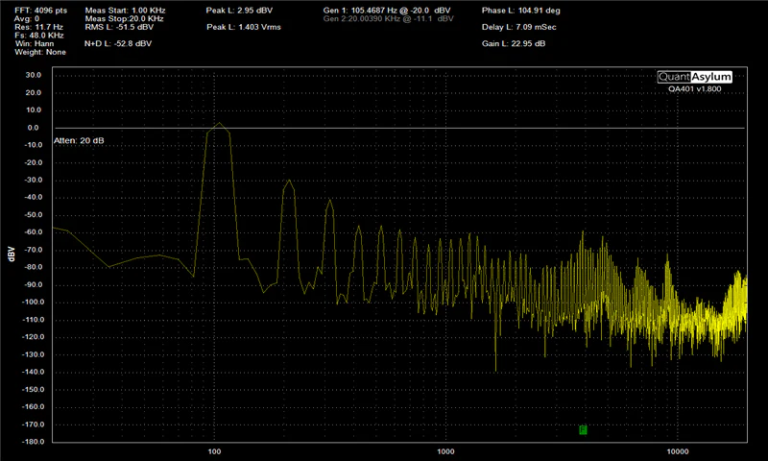The image size is (768, 461).
Task: Click the '1000' frequency axis label
Action: coord(445,451)
